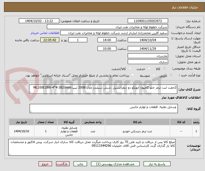205x171 pixels.
Task: Click the ردیف column header
Action: tap(196, 122)
